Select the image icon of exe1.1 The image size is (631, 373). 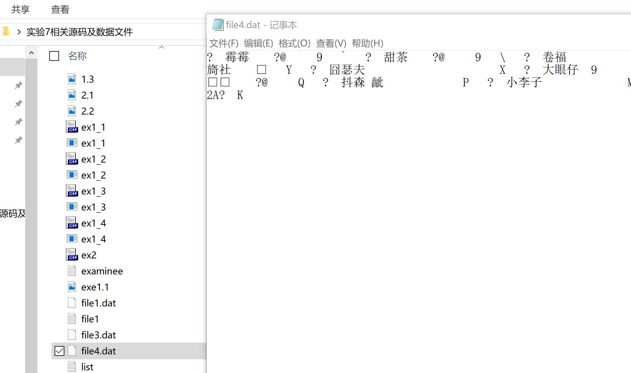pyautogui.click(x=72, y=287)
